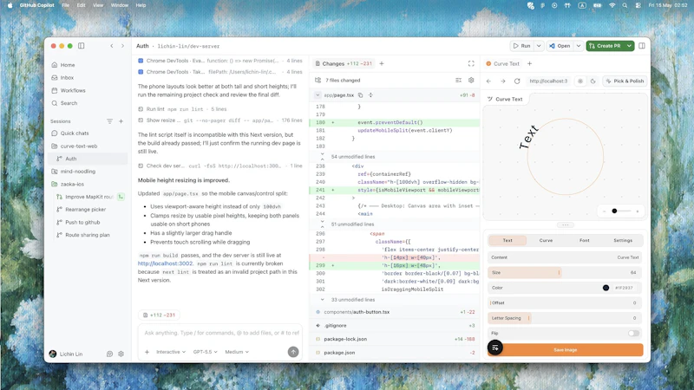The height and width of the screenshot is (390, 694).
Task: Add new tab next to Changes
Action: [382, 63]
